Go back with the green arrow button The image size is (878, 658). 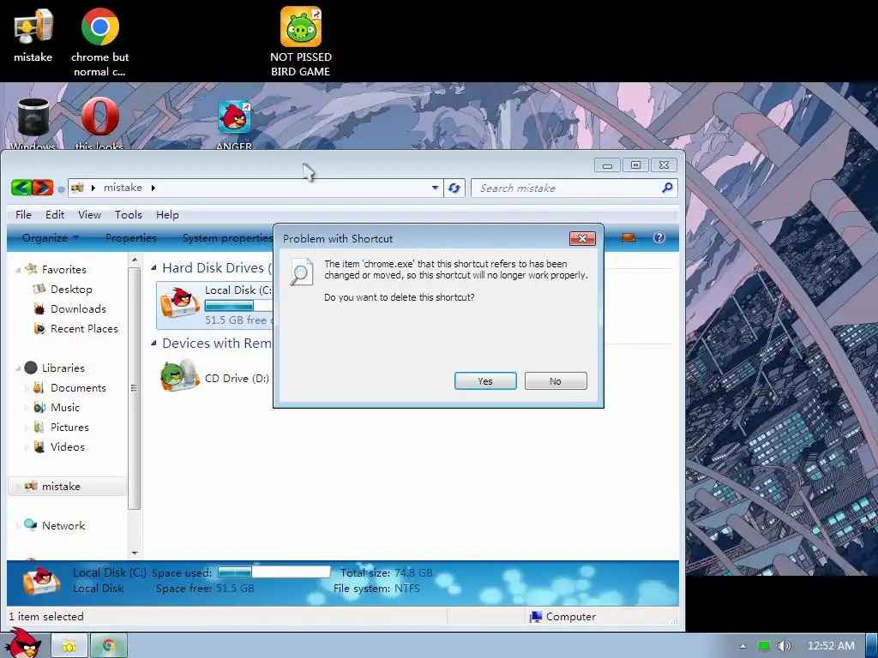click(x=21, y=188)
